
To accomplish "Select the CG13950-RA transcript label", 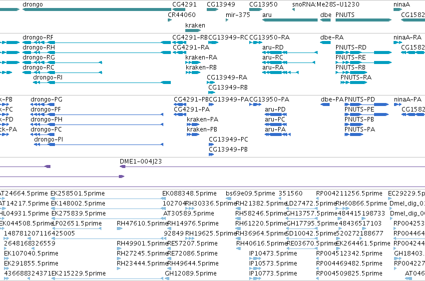I will pyautogui.click(x=269, y=37).
